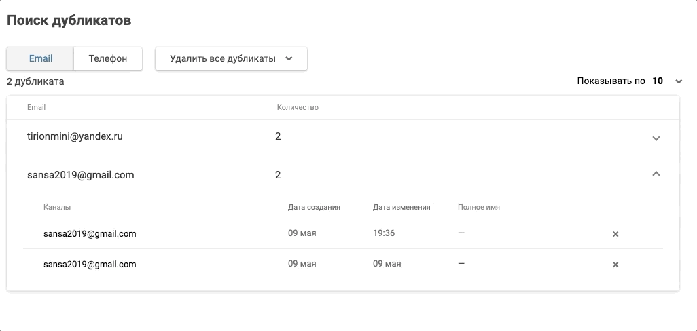This screenshot has width=697, height=331.
Task: Click the 2 дубликата count label
Action: 35,81
